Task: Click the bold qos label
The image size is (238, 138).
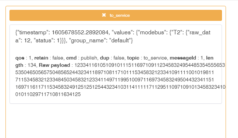Action: click(x=20, y=58)
